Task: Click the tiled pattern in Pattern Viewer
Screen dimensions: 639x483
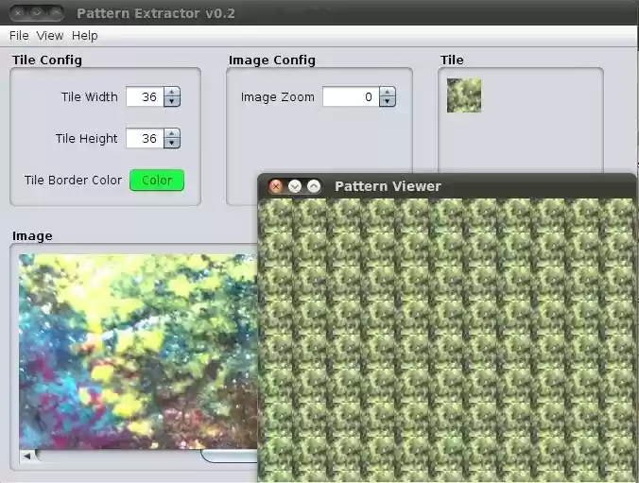Action: (x=447, y=341)
